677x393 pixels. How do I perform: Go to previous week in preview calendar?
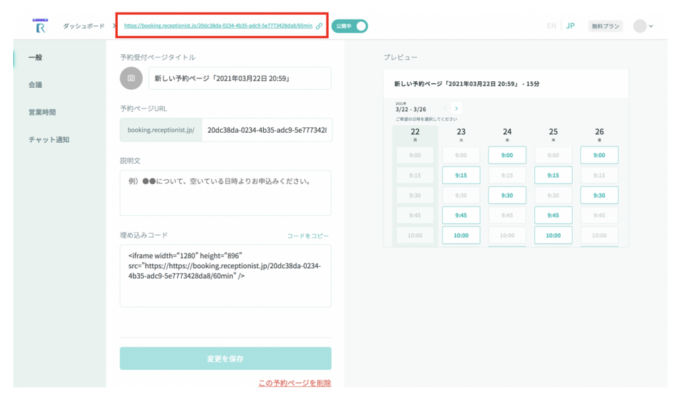tap(445, 108)
